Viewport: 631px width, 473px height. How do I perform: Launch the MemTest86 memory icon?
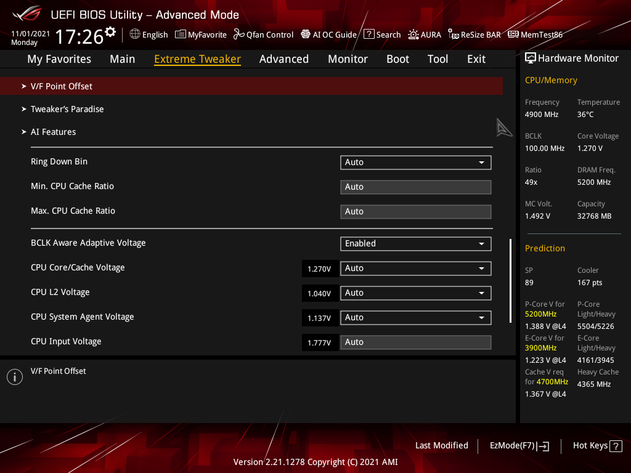pyautogui.click(x=513, y=34)
